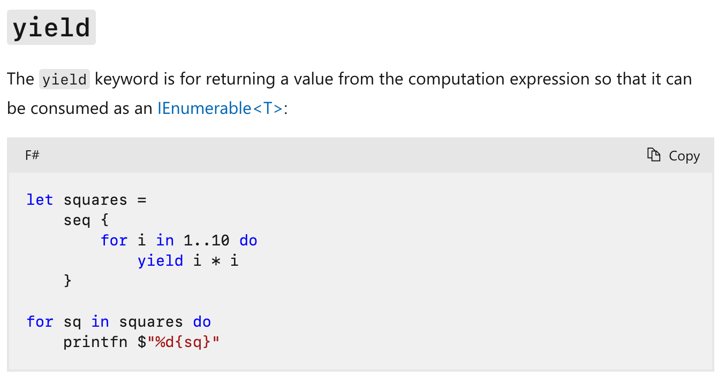Click the i * i expression
Screen dimensions: 725x385
(x=216, y=261)
